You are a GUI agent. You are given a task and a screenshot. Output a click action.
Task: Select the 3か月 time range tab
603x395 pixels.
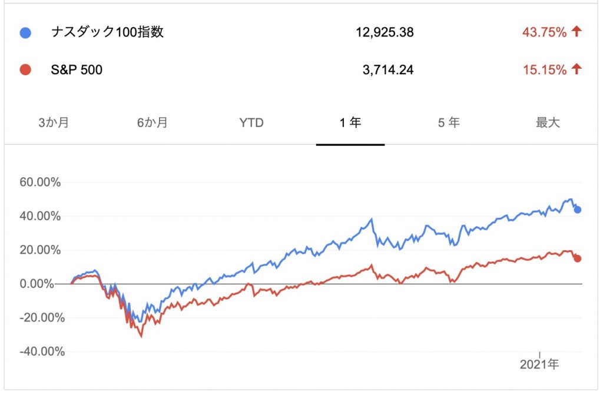point(54,122)
